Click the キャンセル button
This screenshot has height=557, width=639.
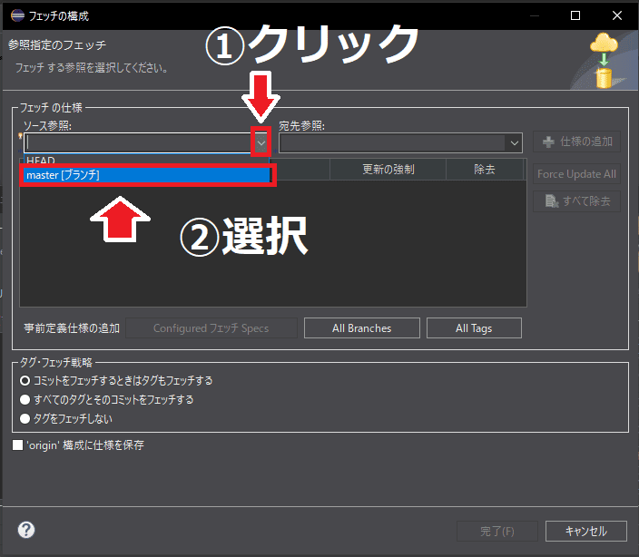coord(579,531)
